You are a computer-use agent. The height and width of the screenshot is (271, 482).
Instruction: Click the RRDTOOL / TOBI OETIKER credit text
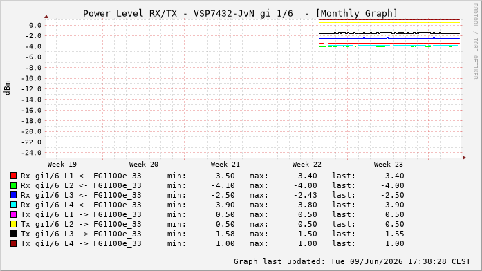click(x=476, y=41)
